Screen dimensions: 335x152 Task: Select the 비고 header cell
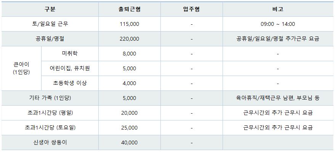[x=278, y=9]
